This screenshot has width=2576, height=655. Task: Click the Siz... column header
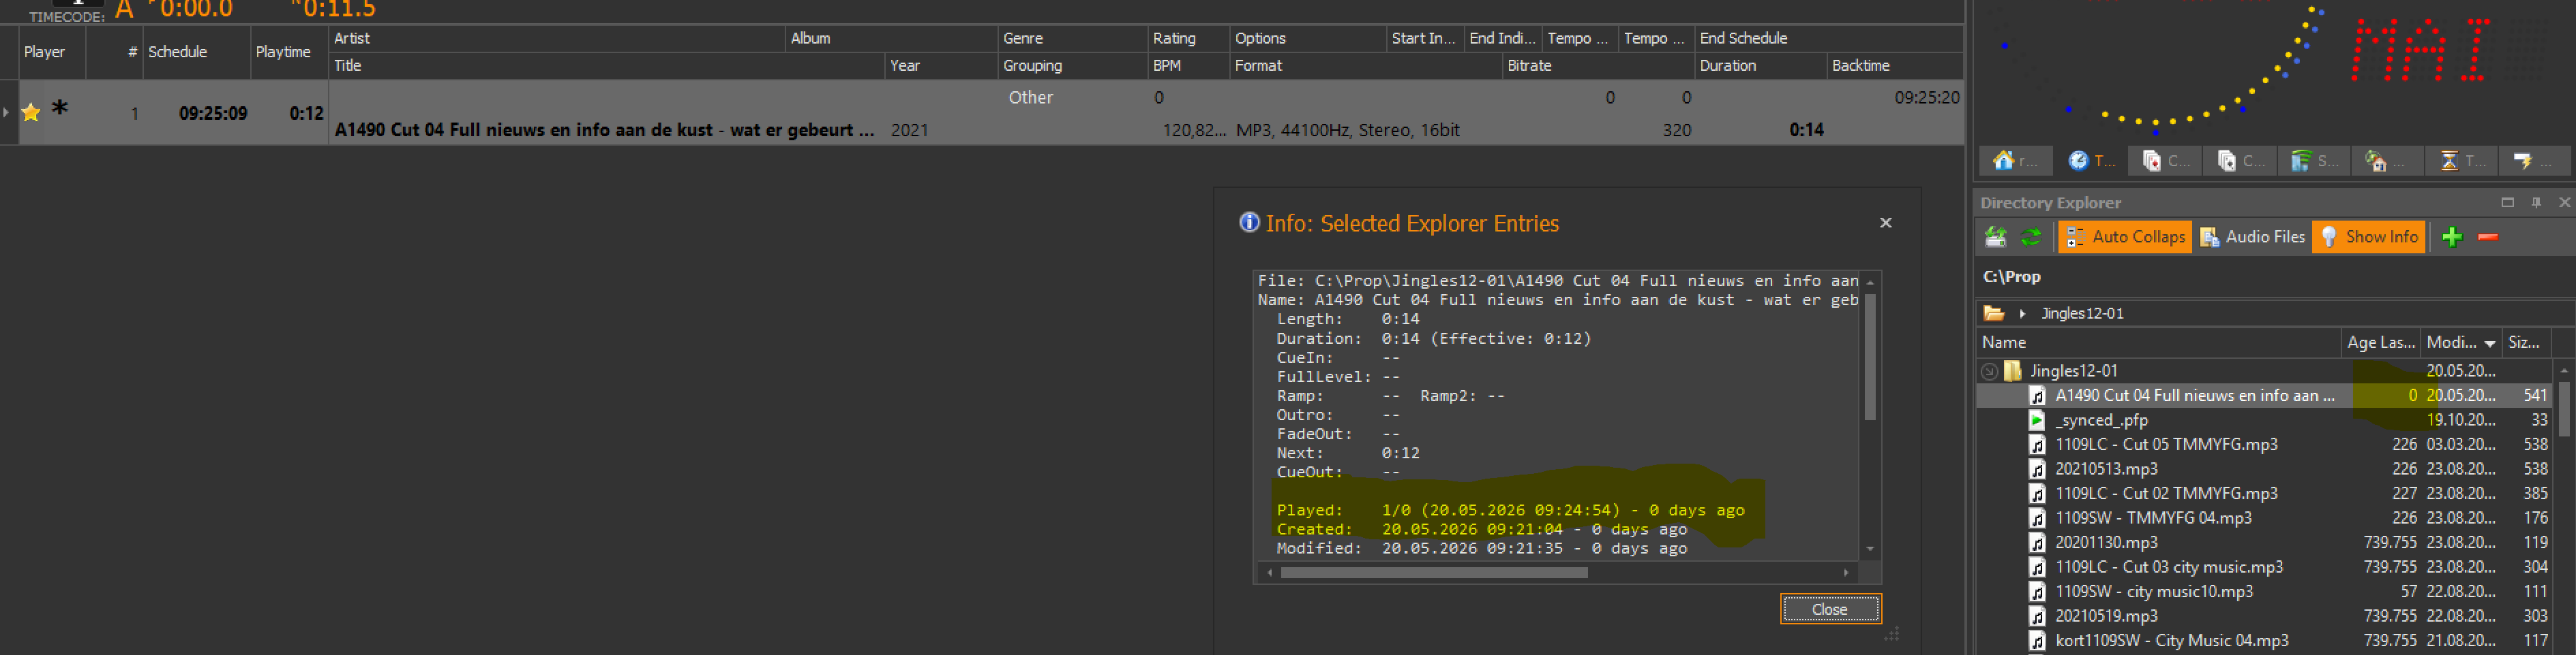[x=2525, y=342]
